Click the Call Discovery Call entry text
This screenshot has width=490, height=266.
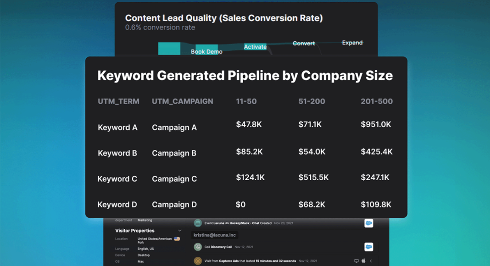[x=218, y=247]
